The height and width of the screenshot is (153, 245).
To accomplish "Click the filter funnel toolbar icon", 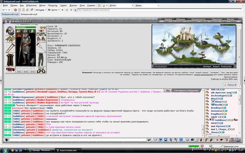I will (x=71, y=10).
